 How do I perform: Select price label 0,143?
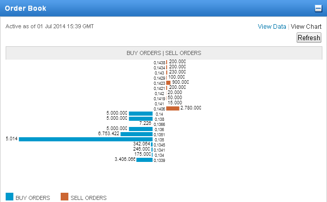tap(159, 73)
